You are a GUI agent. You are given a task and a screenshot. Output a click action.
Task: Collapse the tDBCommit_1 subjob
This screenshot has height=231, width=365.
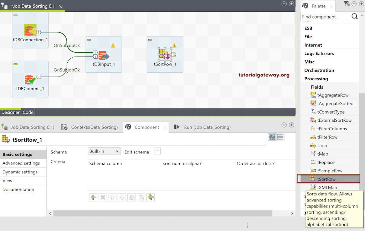(x=16, y=64)
